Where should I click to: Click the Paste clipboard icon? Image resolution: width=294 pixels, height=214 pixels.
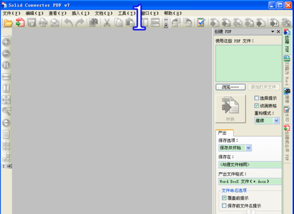(x=130, y=22)
